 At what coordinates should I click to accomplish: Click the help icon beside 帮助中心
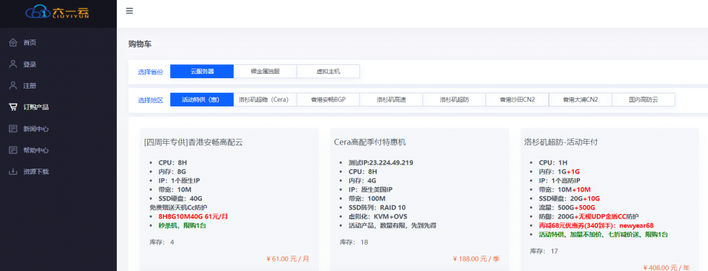13,150
